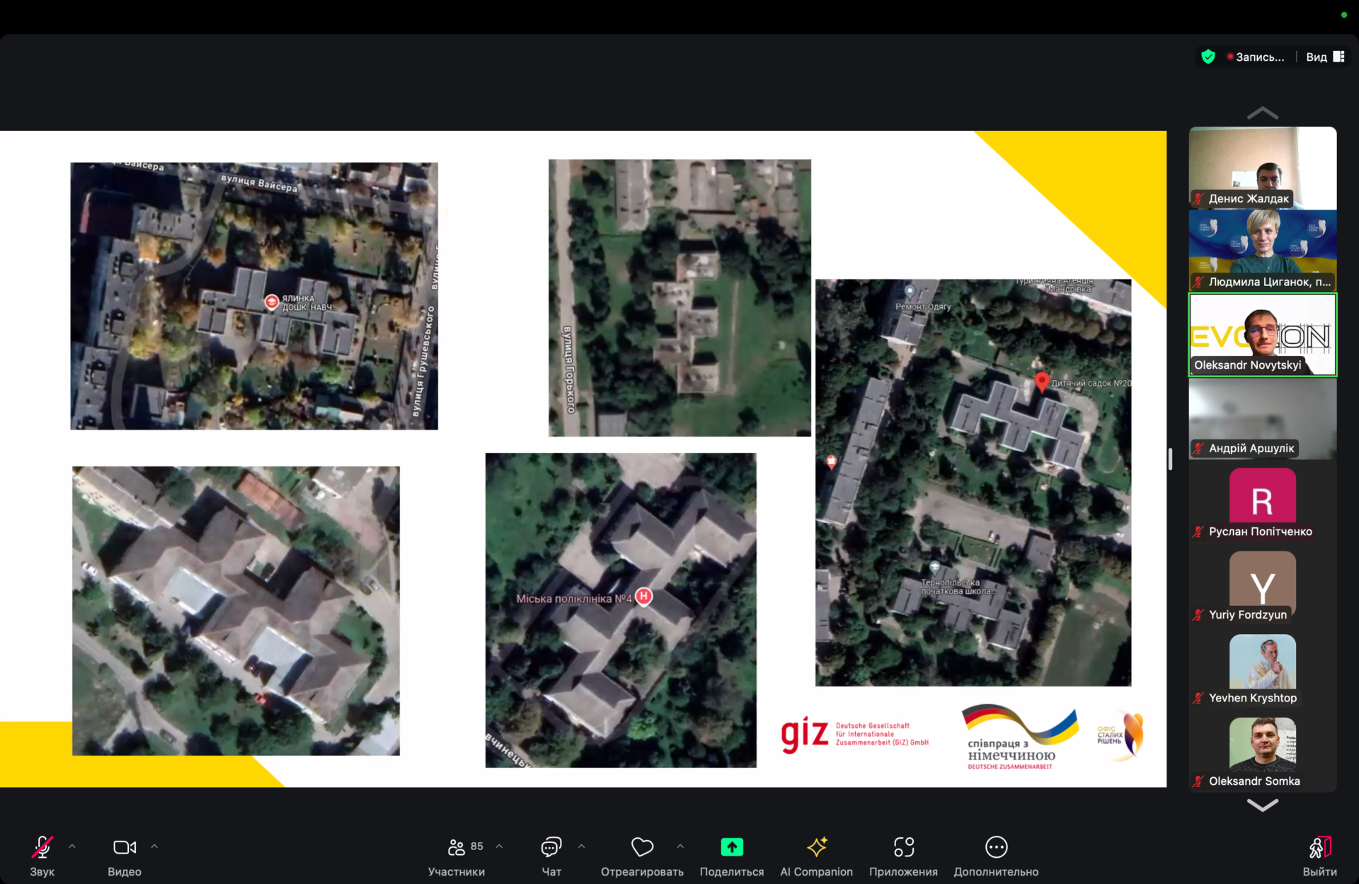Click the Выйти leave meeting icon
The image size is (1359, 884).
coord(1319,847)
